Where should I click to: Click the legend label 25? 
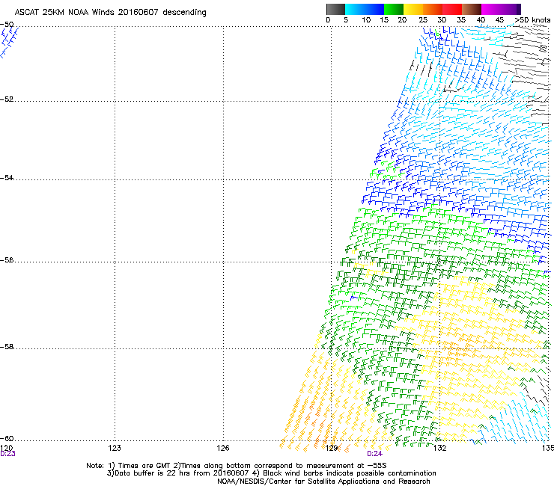pyautogui.click(x=423, y=20)
